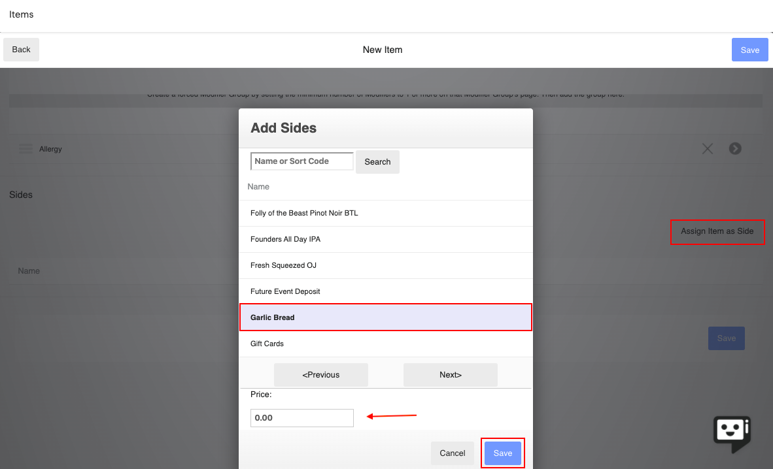Save the Garlic Bread side
The height and width of the screenshot is (469, 773).
coord(502,453)
